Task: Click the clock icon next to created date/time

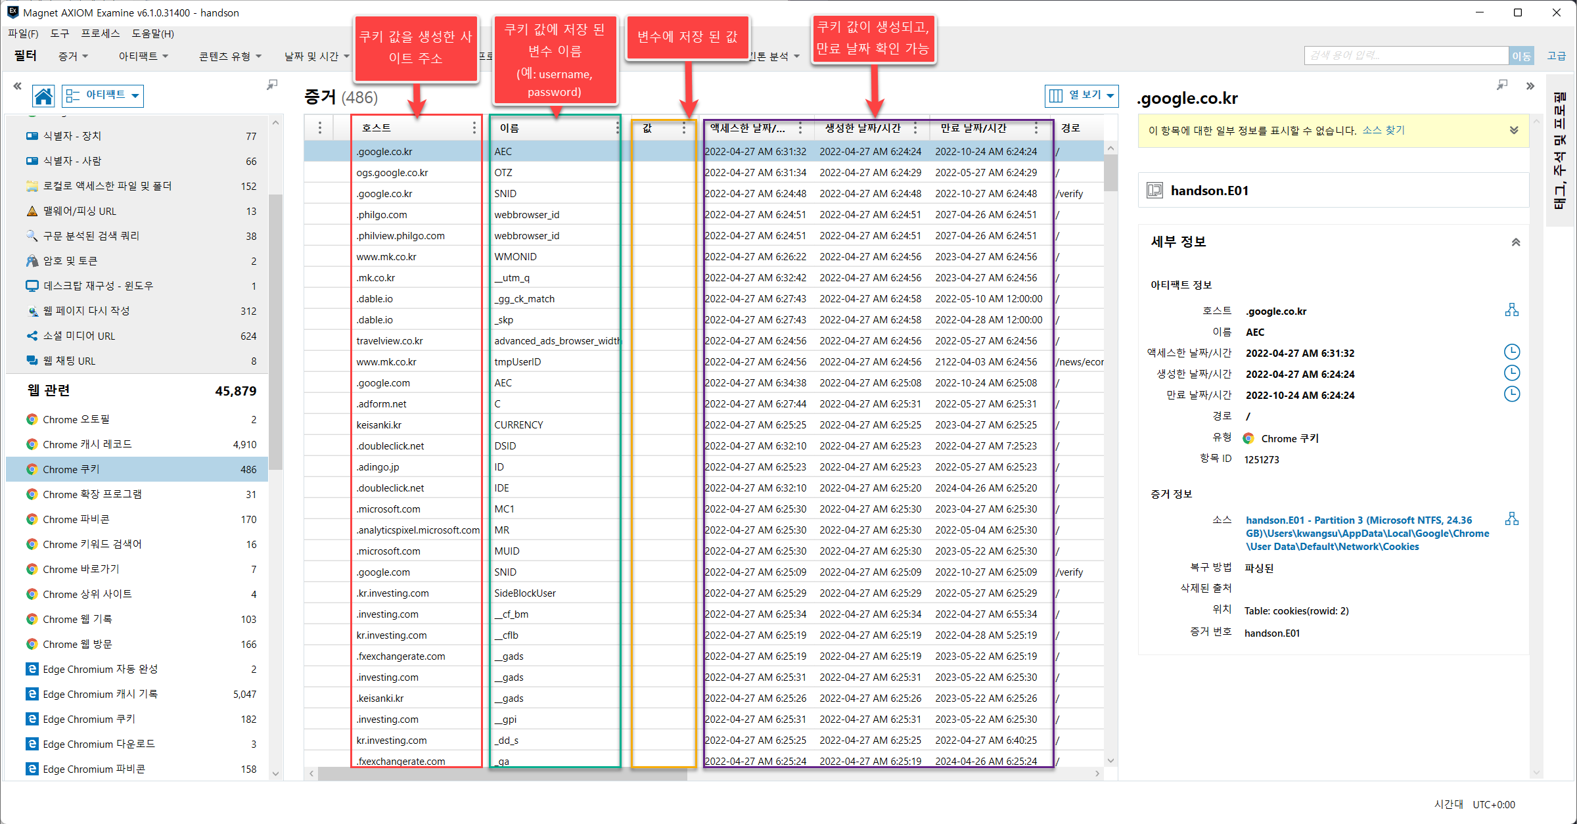Action: pyautogui.click(x=1511, y=373)
